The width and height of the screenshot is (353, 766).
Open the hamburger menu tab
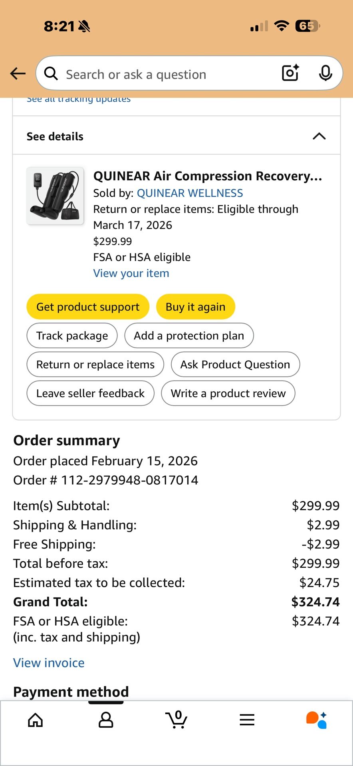tap(247, 720)
